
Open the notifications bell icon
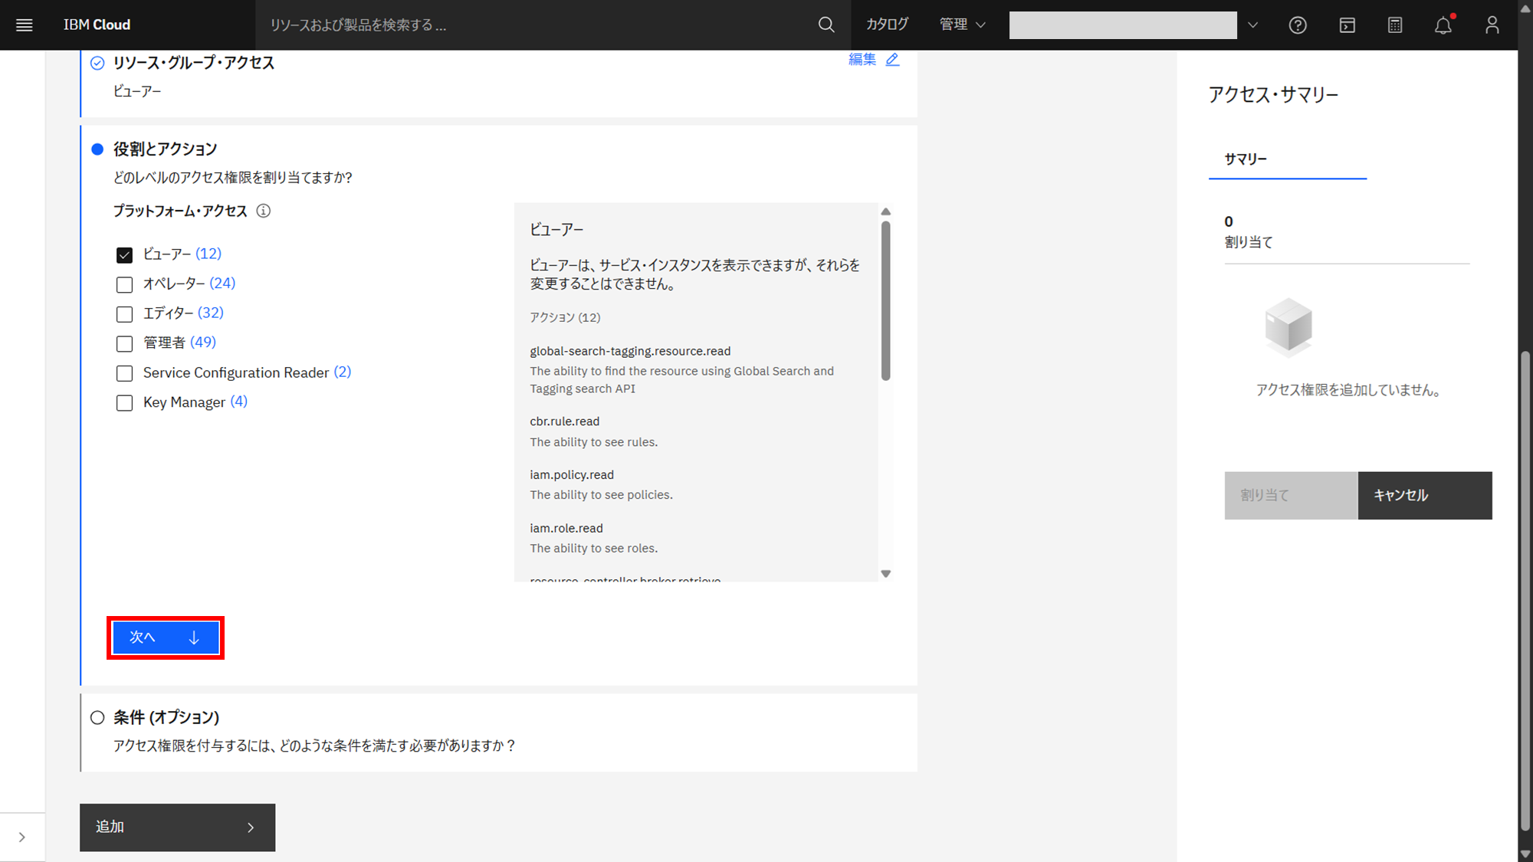click(1443, 25)
